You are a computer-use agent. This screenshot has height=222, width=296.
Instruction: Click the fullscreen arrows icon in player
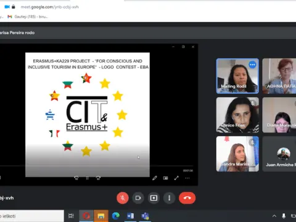click(176, 178)
